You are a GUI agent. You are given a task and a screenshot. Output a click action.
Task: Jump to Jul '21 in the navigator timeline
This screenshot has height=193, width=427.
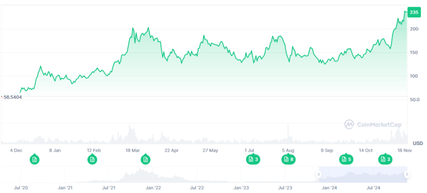(x=108, y=188)
